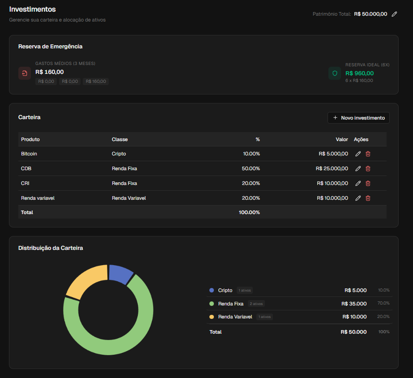Delete the CRI investment row
Viewport: 413px width, 378px height.
pos(368,184)
